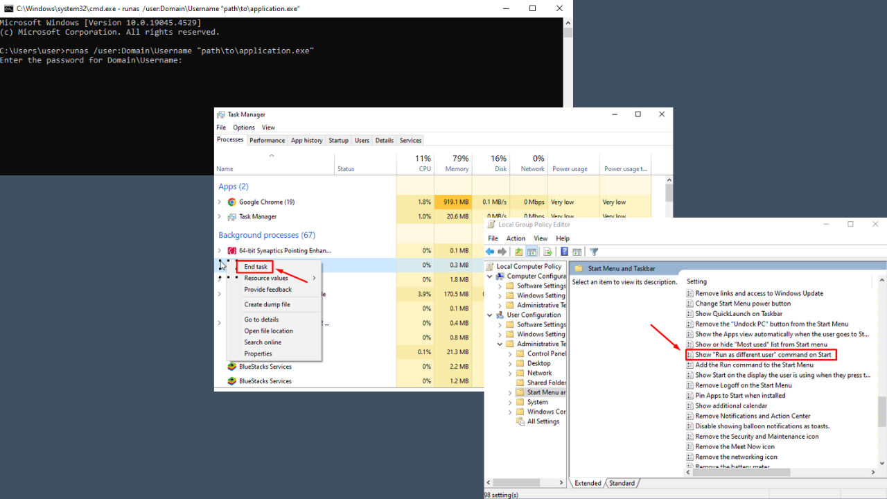The image size is (887, 499).
Task: Open Help via the blue question-mark toolbar icon
Action: (565, 252)
